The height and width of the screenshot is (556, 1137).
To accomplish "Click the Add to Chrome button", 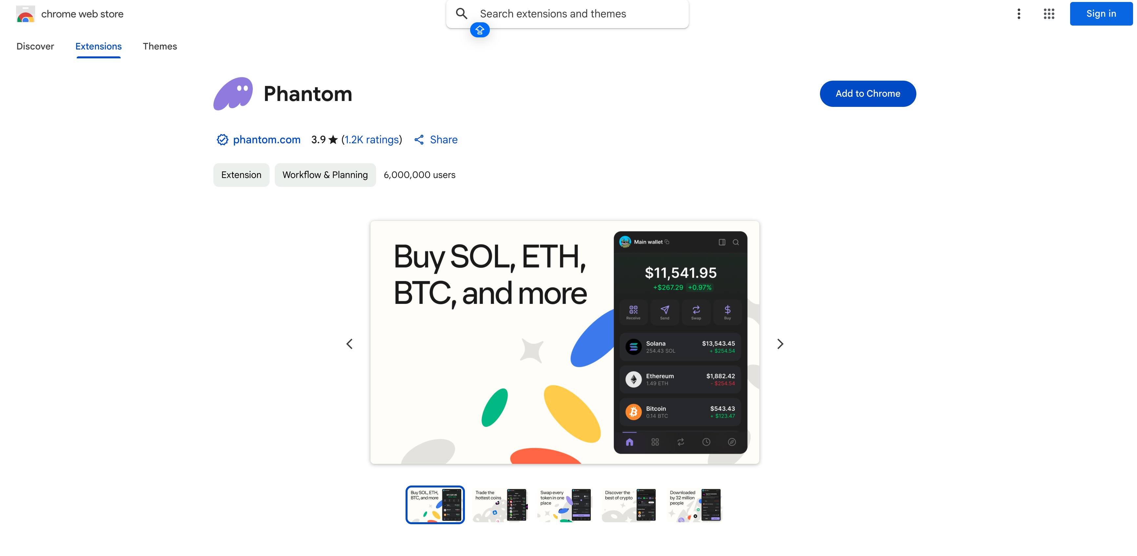I will (x=868, y=93).
